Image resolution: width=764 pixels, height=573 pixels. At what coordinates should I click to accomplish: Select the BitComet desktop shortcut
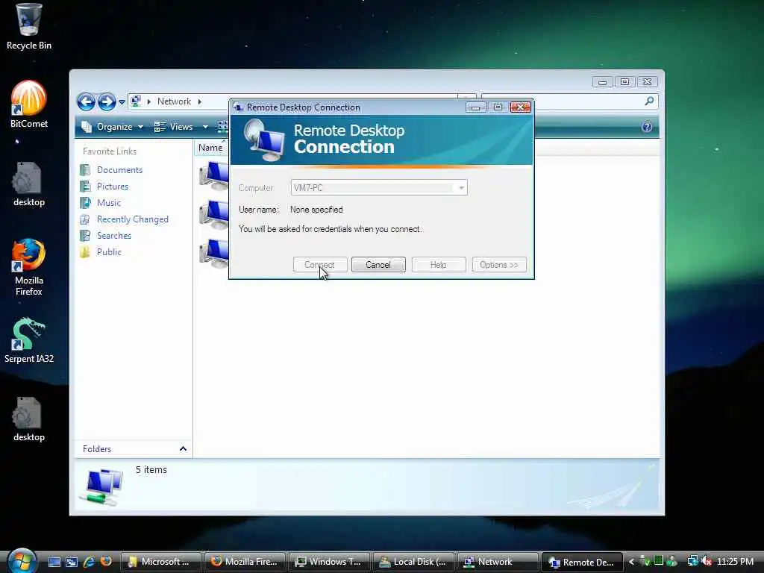(x=29, y=104)
